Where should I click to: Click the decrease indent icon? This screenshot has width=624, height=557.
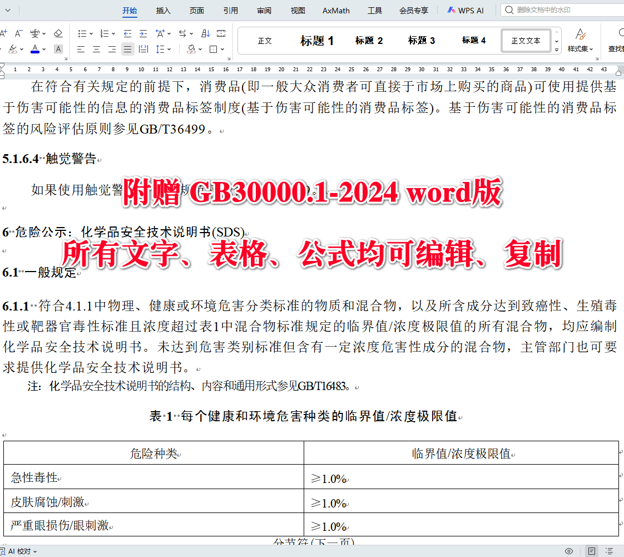[x=128, y=33]
